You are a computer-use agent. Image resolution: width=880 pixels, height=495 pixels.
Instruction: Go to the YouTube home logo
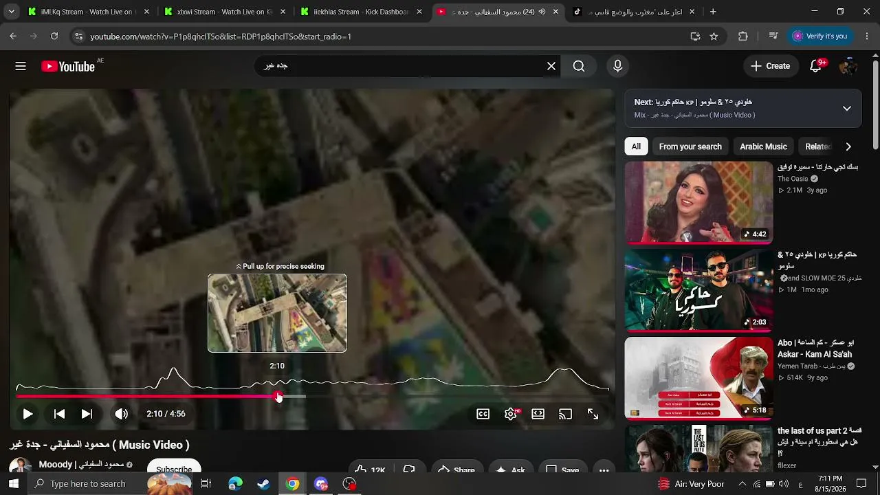pyautogui.click(x=68, y=66)
